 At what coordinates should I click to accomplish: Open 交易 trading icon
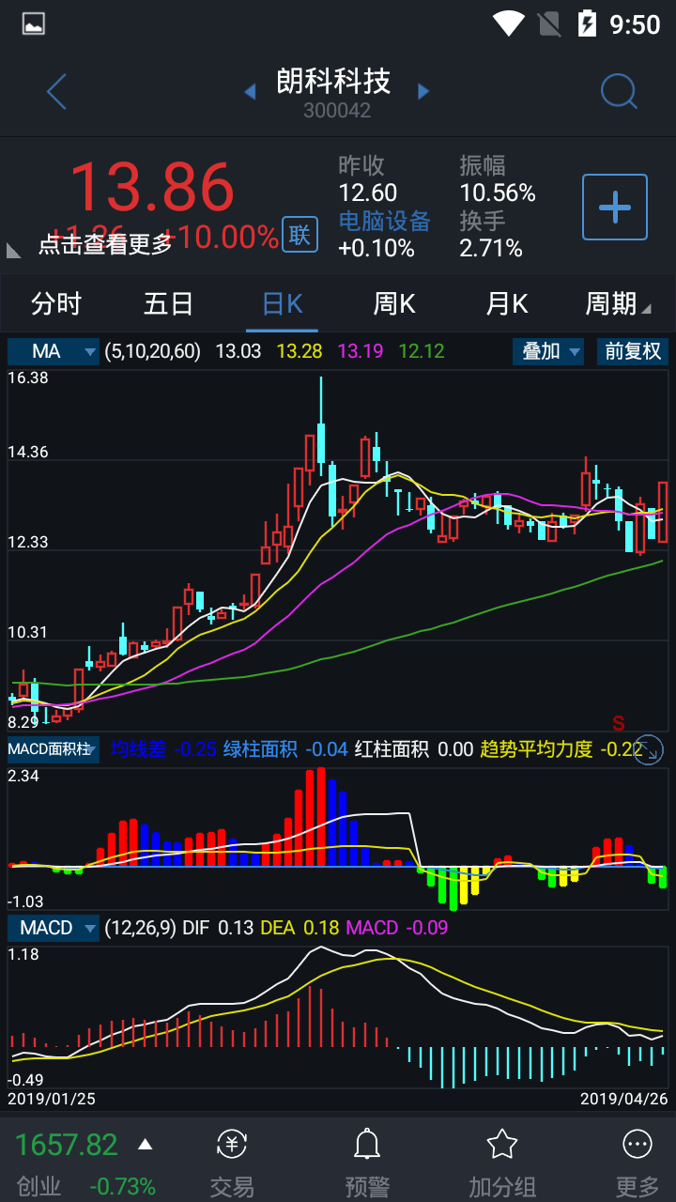(x=232, y=1145)
